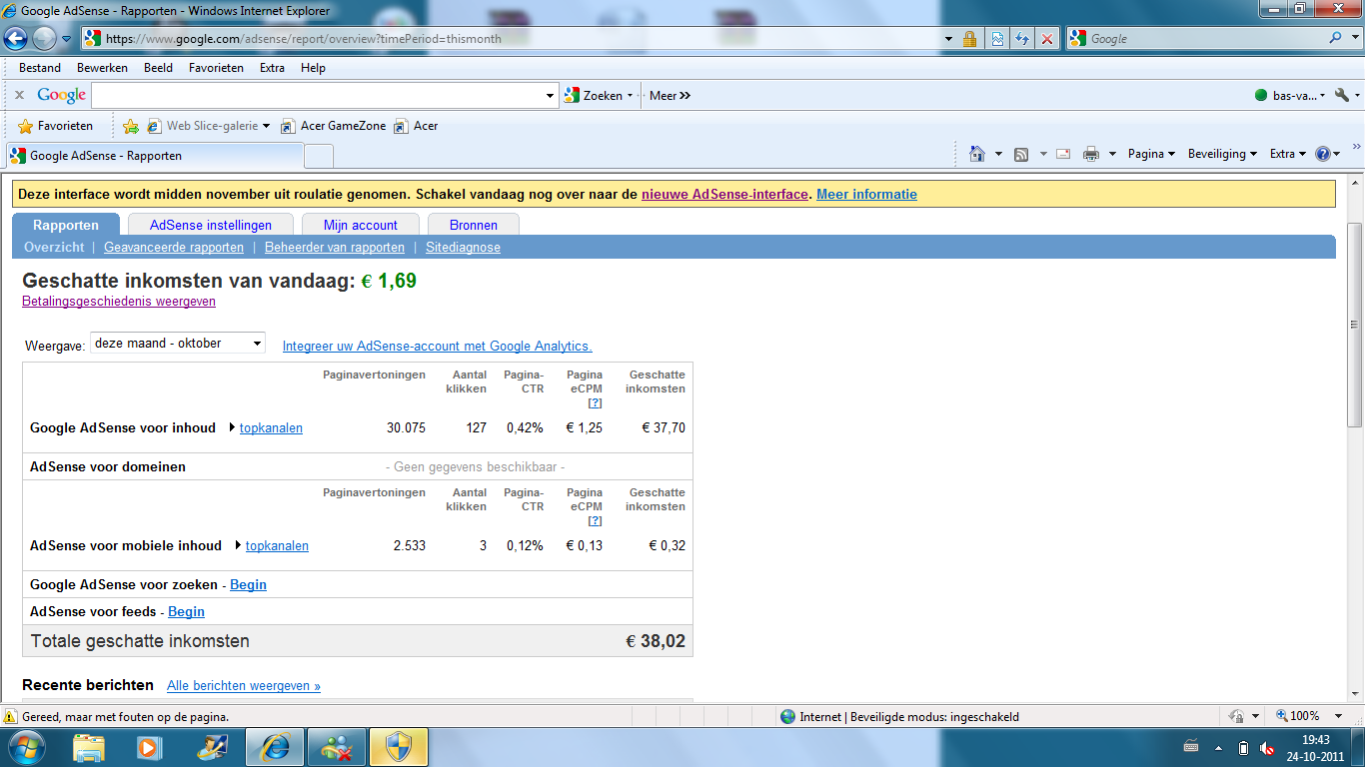Open the bas-va... account dropdown
The width and height of the screenshot is (1365, 767).
[x=1290, y=96]
